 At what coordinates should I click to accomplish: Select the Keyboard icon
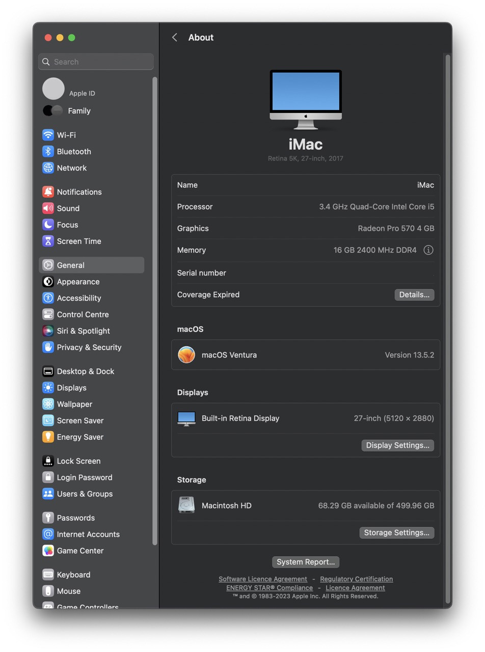coord(48,575)
